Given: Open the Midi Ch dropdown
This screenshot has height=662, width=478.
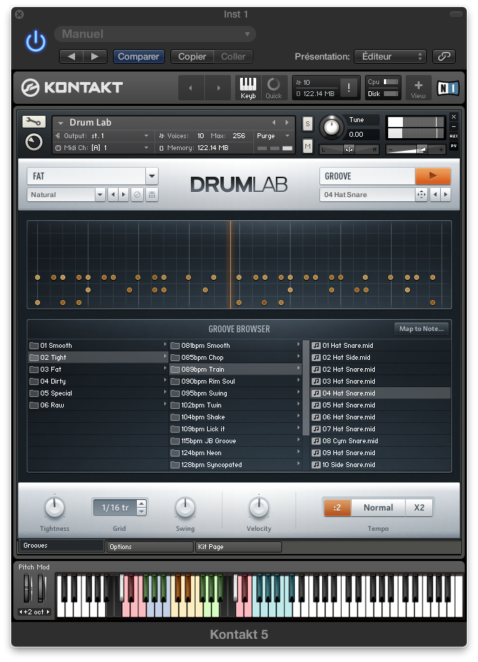Looking at the screenshot, I should point(102,148).
